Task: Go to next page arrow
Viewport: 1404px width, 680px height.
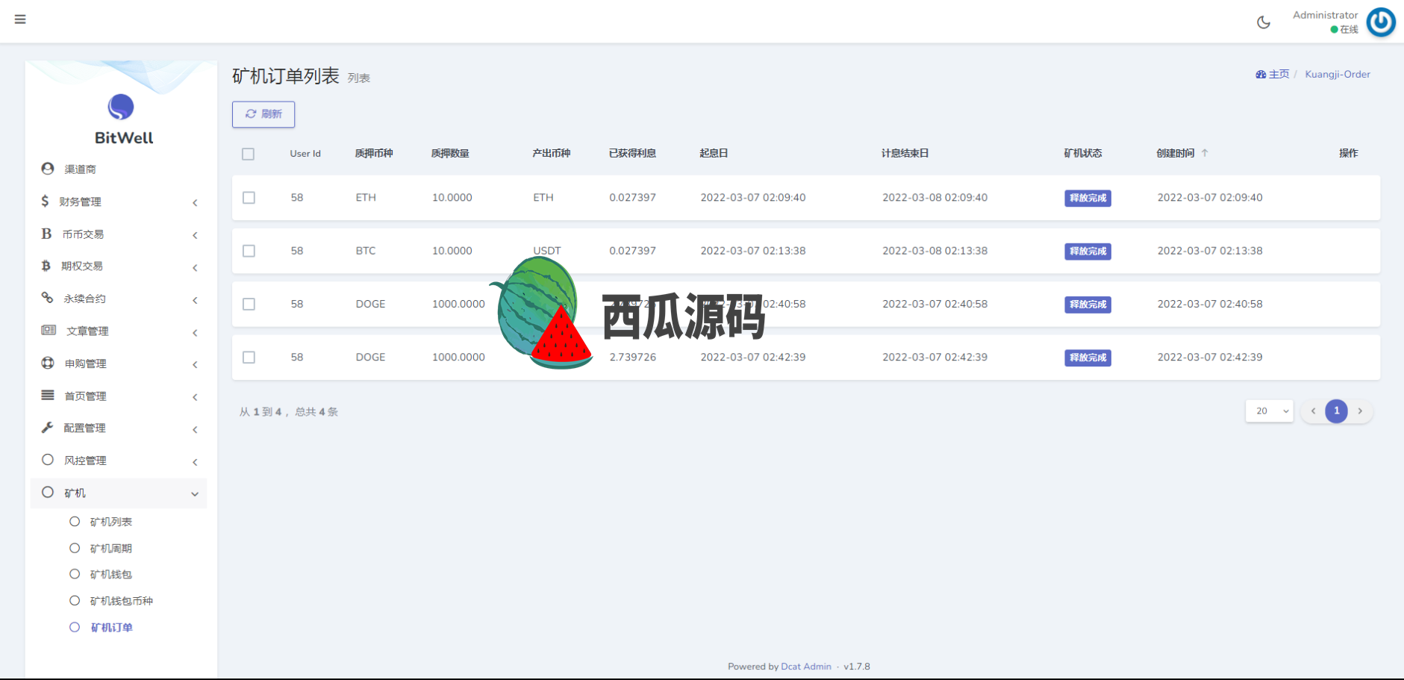Action: (1360, 411)
